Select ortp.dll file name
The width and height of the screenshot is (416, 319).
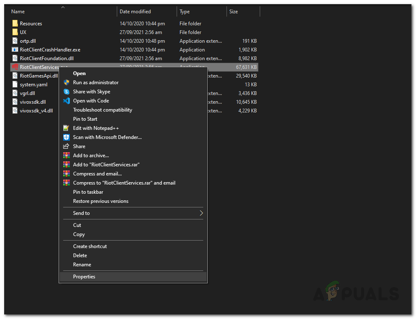28,41
